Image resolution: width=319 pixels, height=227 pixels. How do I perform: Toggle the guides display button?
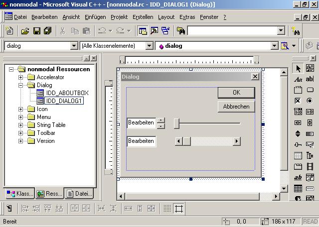tap(178, 208)
